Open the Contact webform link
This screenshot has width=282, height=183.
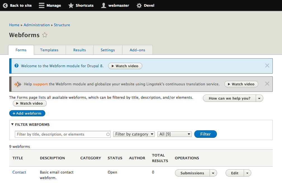click(19, 172)
